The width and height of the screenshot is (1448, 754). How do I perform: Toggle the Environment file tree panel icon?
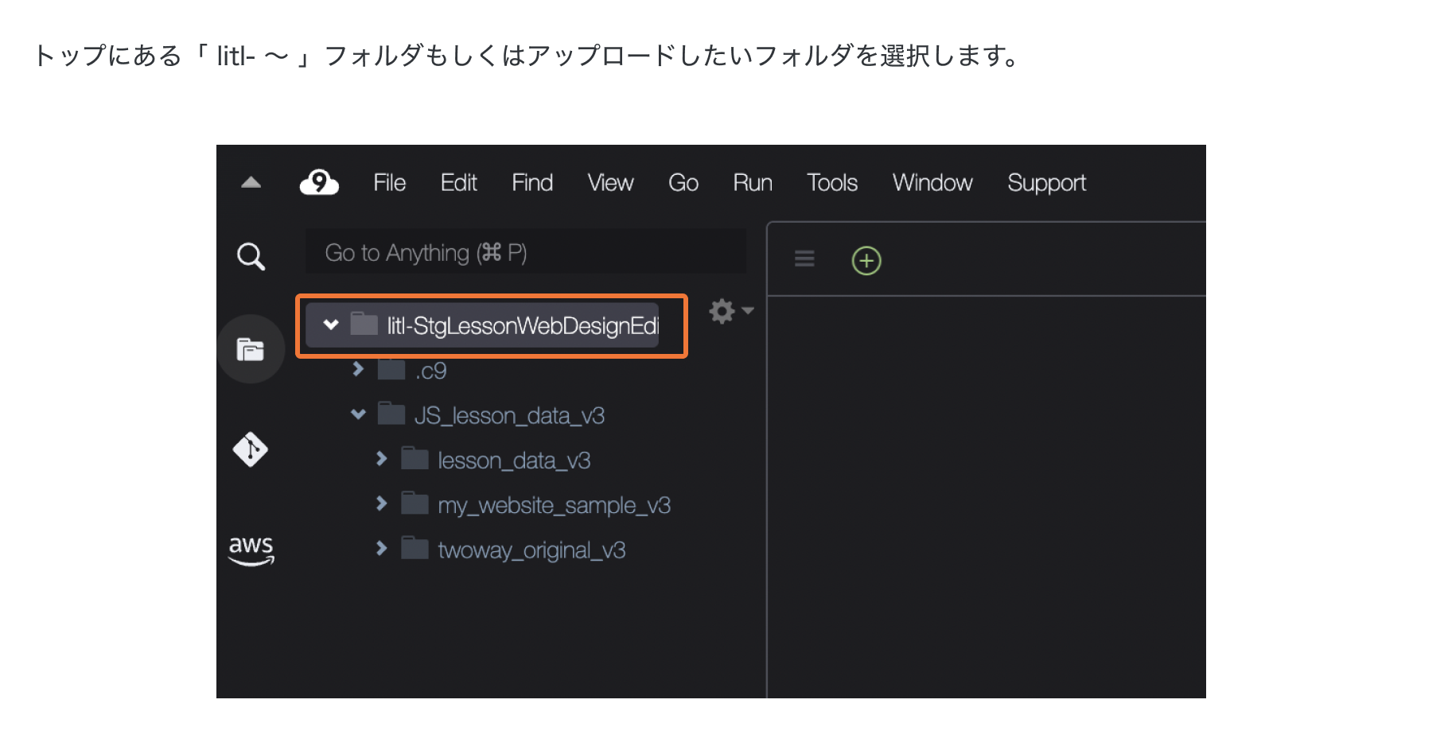click(x=251, y=349)
